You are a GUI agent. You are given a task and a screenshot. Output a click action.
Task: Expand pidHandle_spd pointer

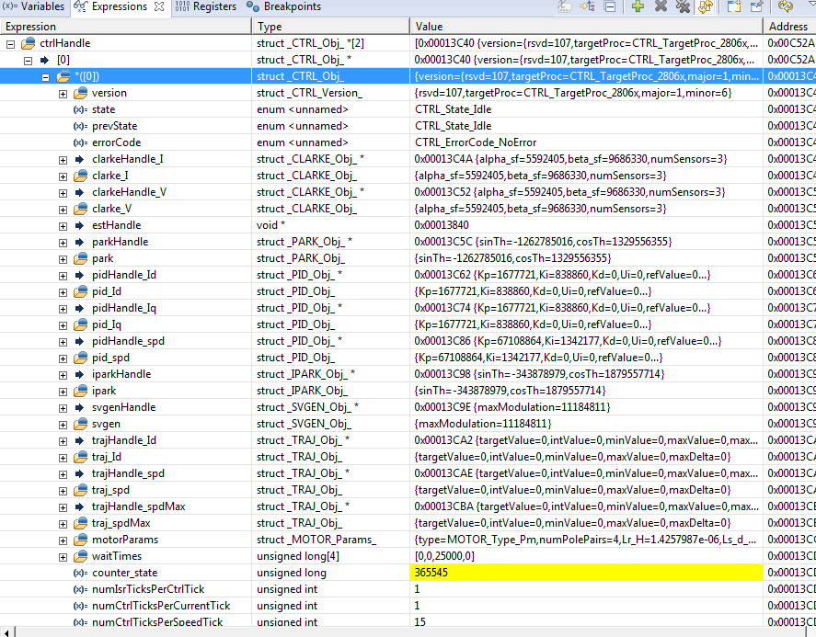(x=63, y=342)
